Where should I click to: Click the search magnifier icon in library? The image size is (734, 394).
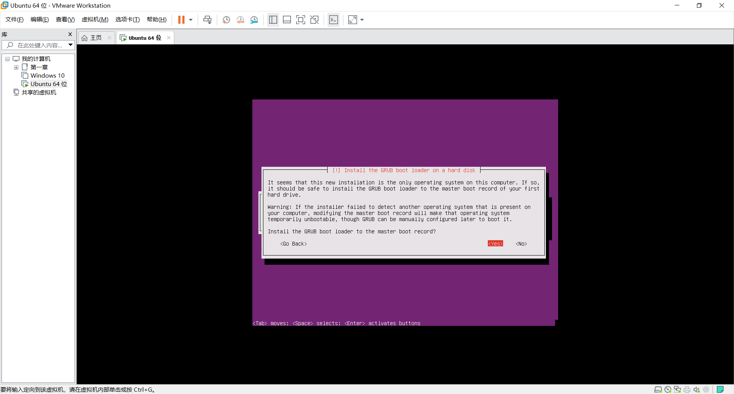pos(10,45)
